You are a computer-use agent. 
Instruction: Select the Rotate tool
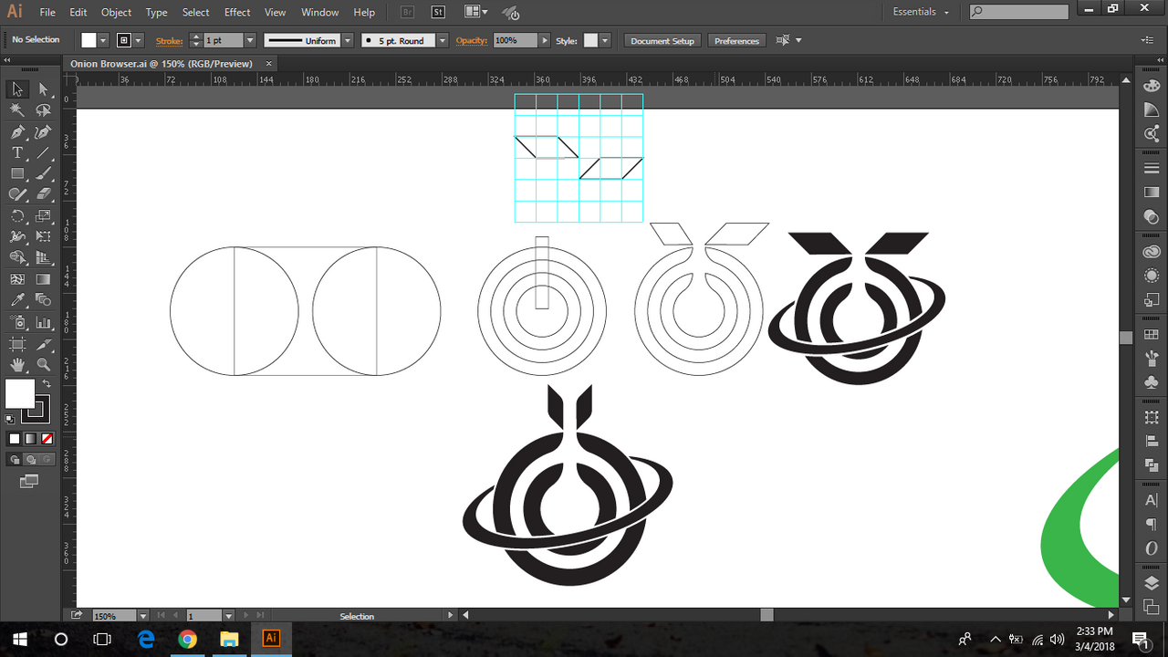pos(17,216)
